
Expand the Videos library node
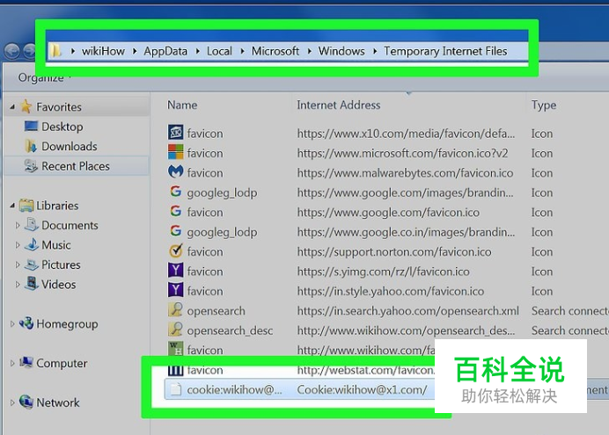18,285
